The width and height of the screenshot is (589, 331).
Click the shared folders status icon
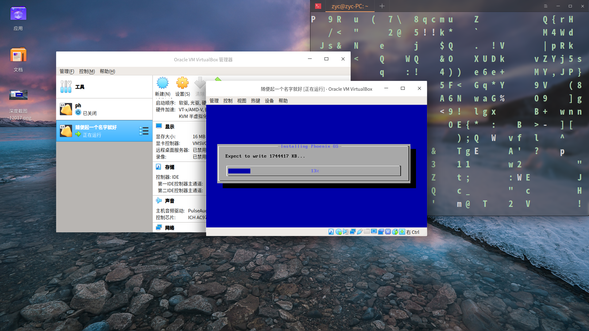pos(367,232)
